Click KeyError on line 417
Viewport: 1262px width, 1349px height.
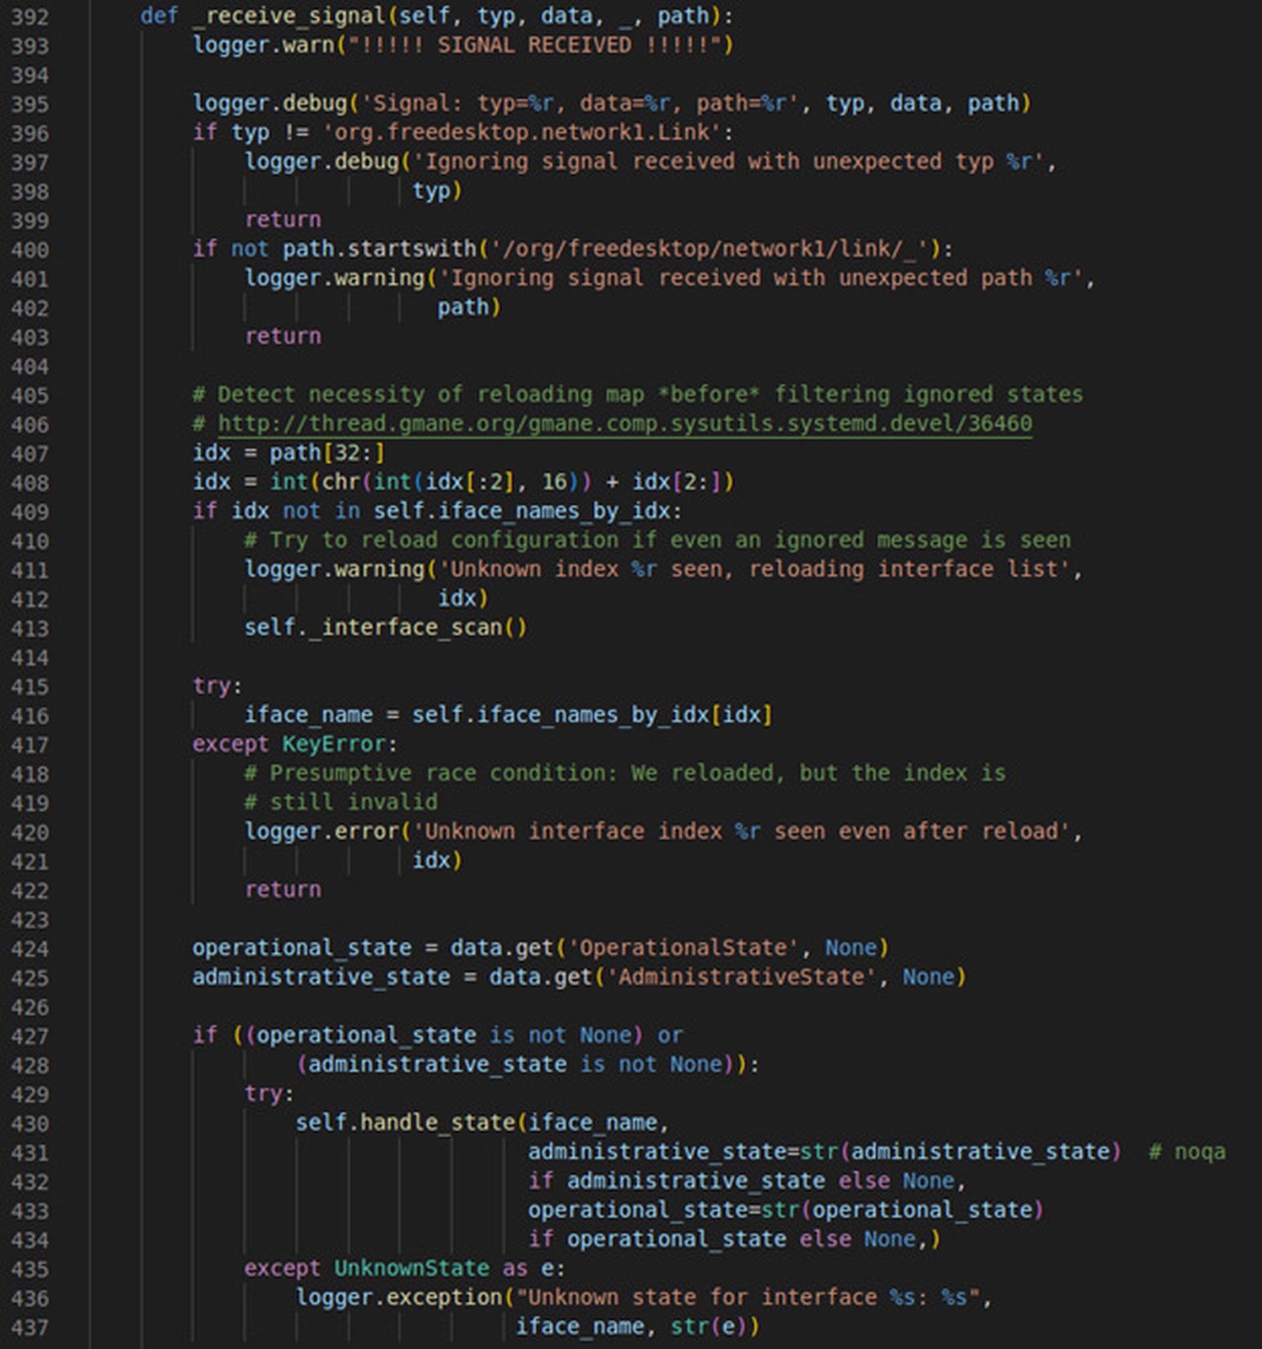pos(334,744)
